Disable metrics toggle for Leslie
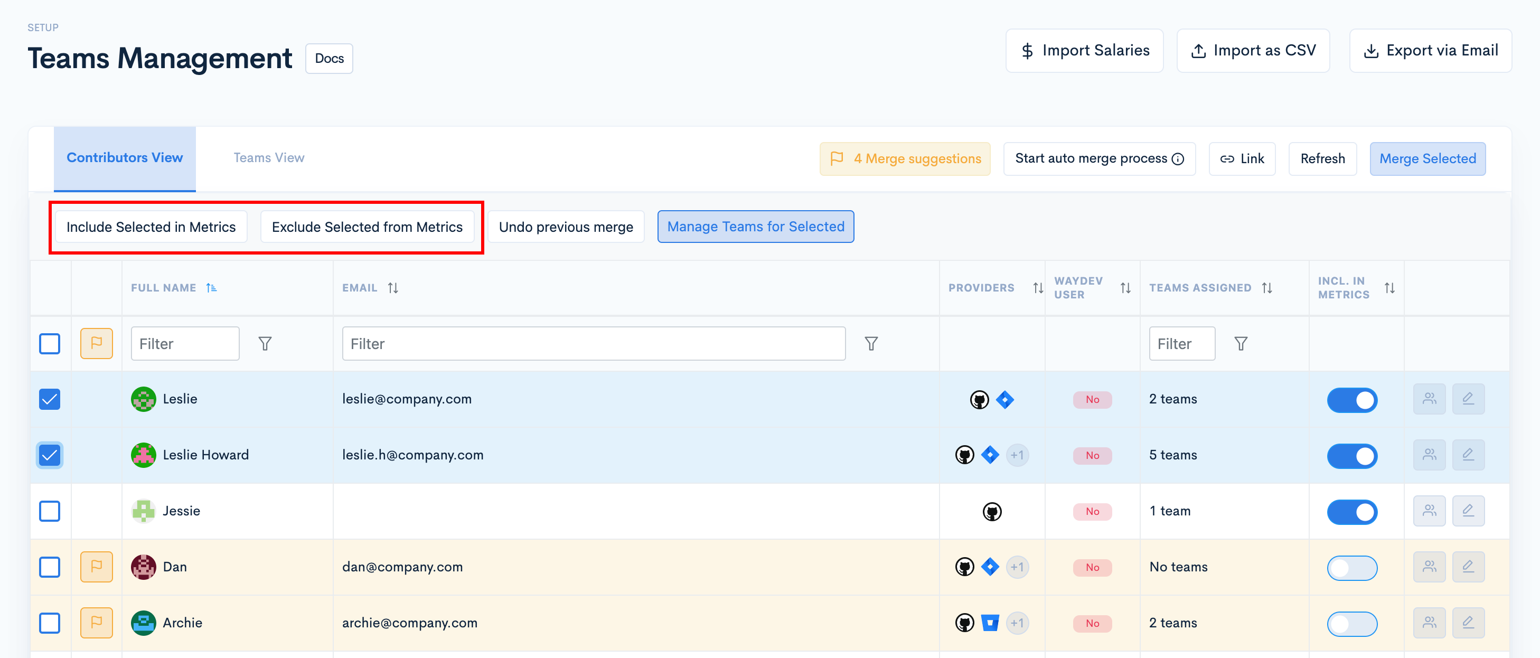1540x658 pixels. point(1353,400)
